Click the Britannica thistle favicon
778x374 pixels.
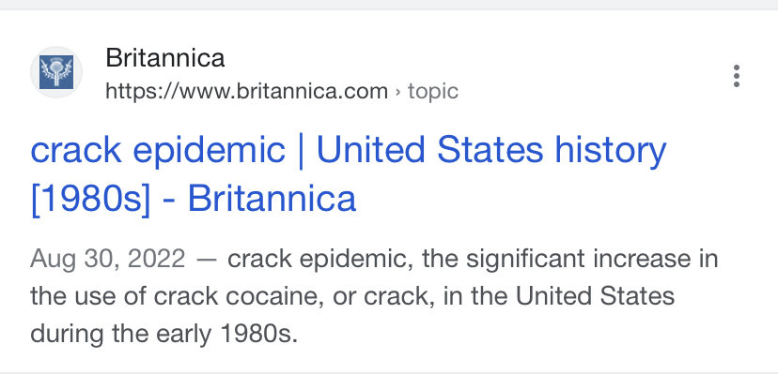(x=56, y=72)
